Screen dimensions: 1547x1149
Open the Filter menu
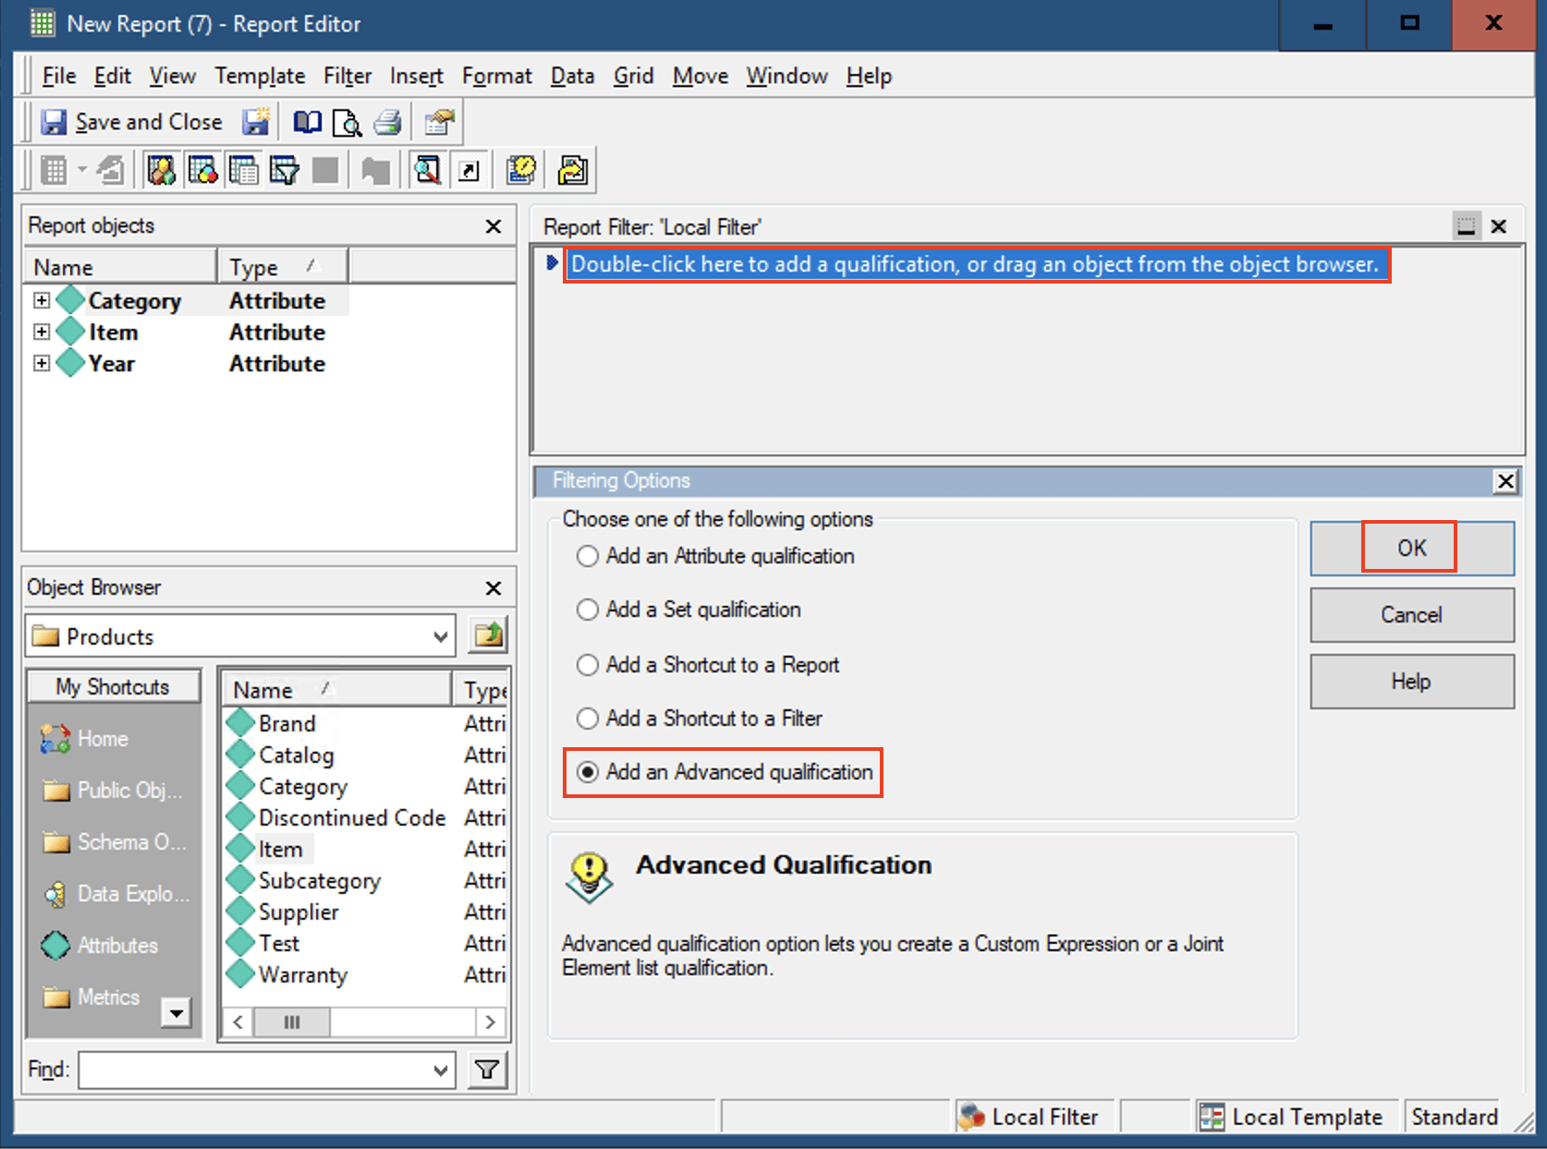347,76
